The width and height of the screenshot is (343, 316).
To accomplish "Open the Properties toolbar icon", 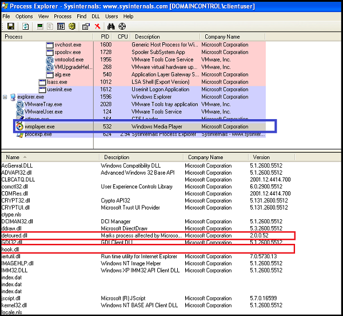I will (86, 26).
